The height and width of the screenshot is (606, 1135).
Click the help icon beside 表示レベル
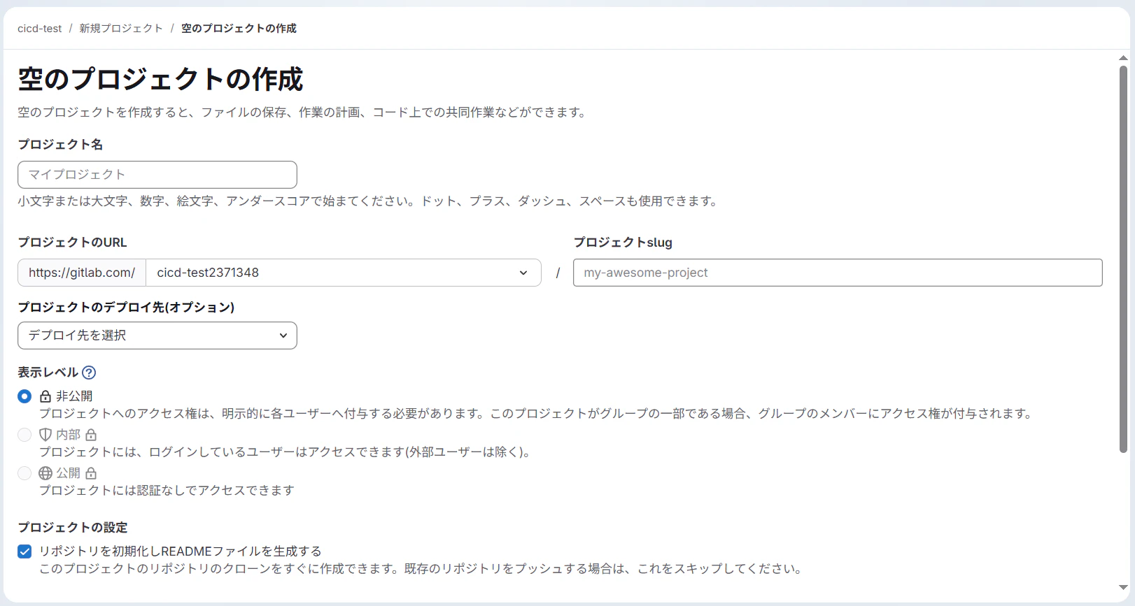click(89, 373)
